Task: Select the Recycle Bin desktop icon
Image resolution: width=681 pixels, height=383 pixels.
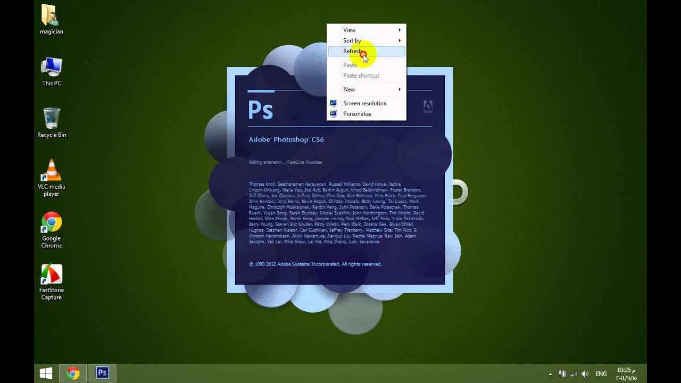Action: click(x=52, y=123)
